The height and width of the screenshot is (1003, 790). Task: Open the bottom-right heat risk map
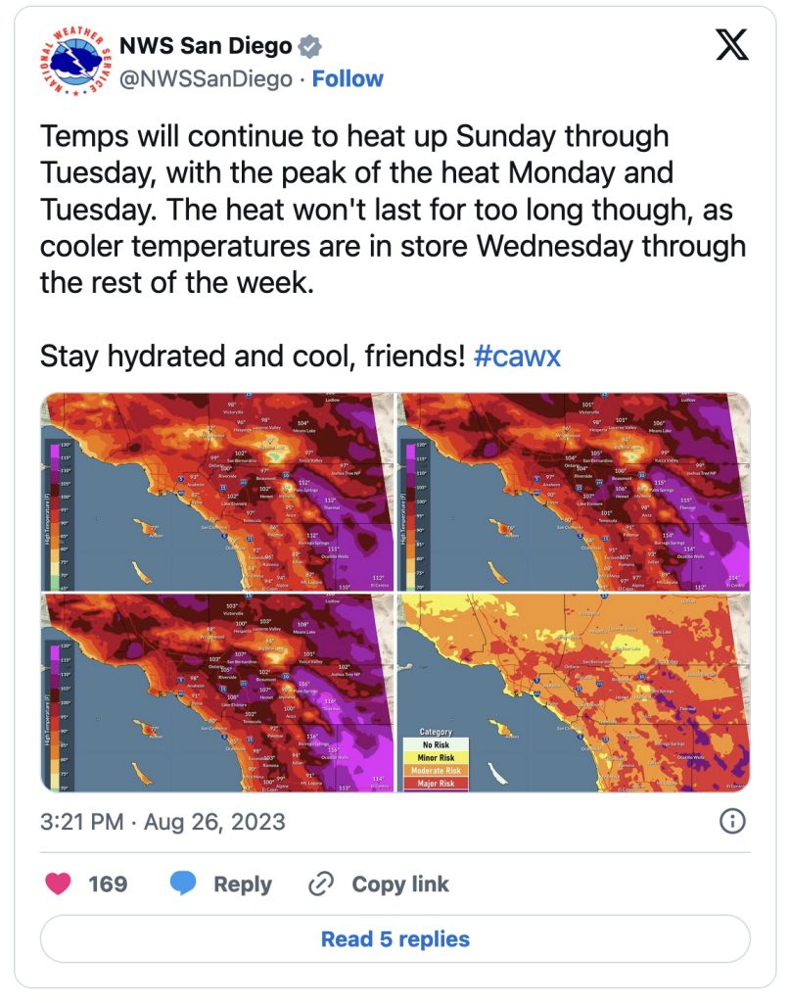point(574,693)
